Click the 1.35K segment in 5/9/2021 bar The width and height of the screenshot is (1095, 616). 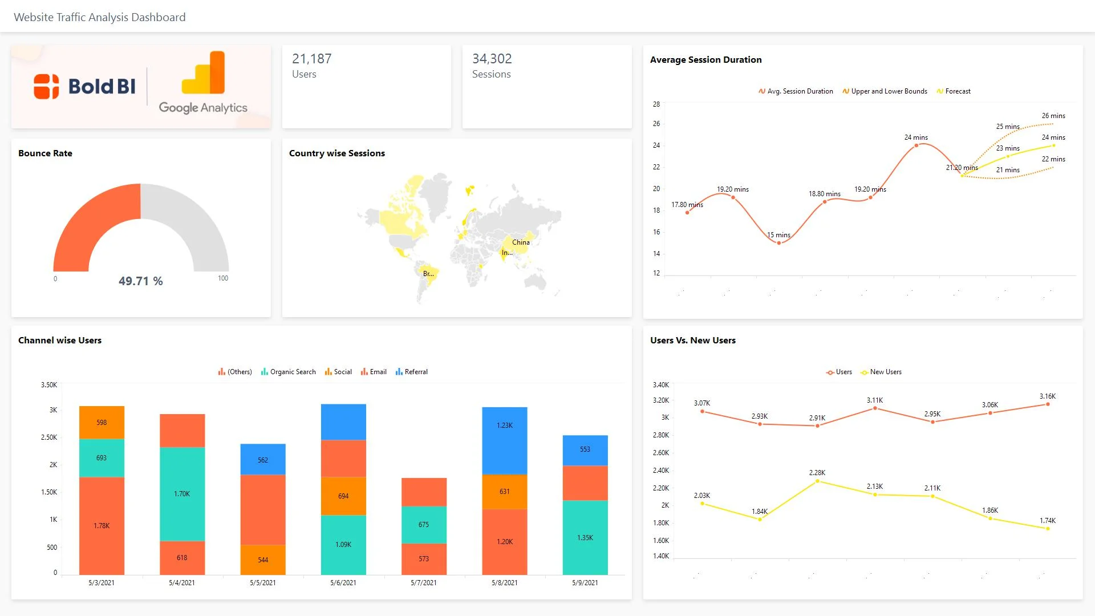[x=585, y=538]
